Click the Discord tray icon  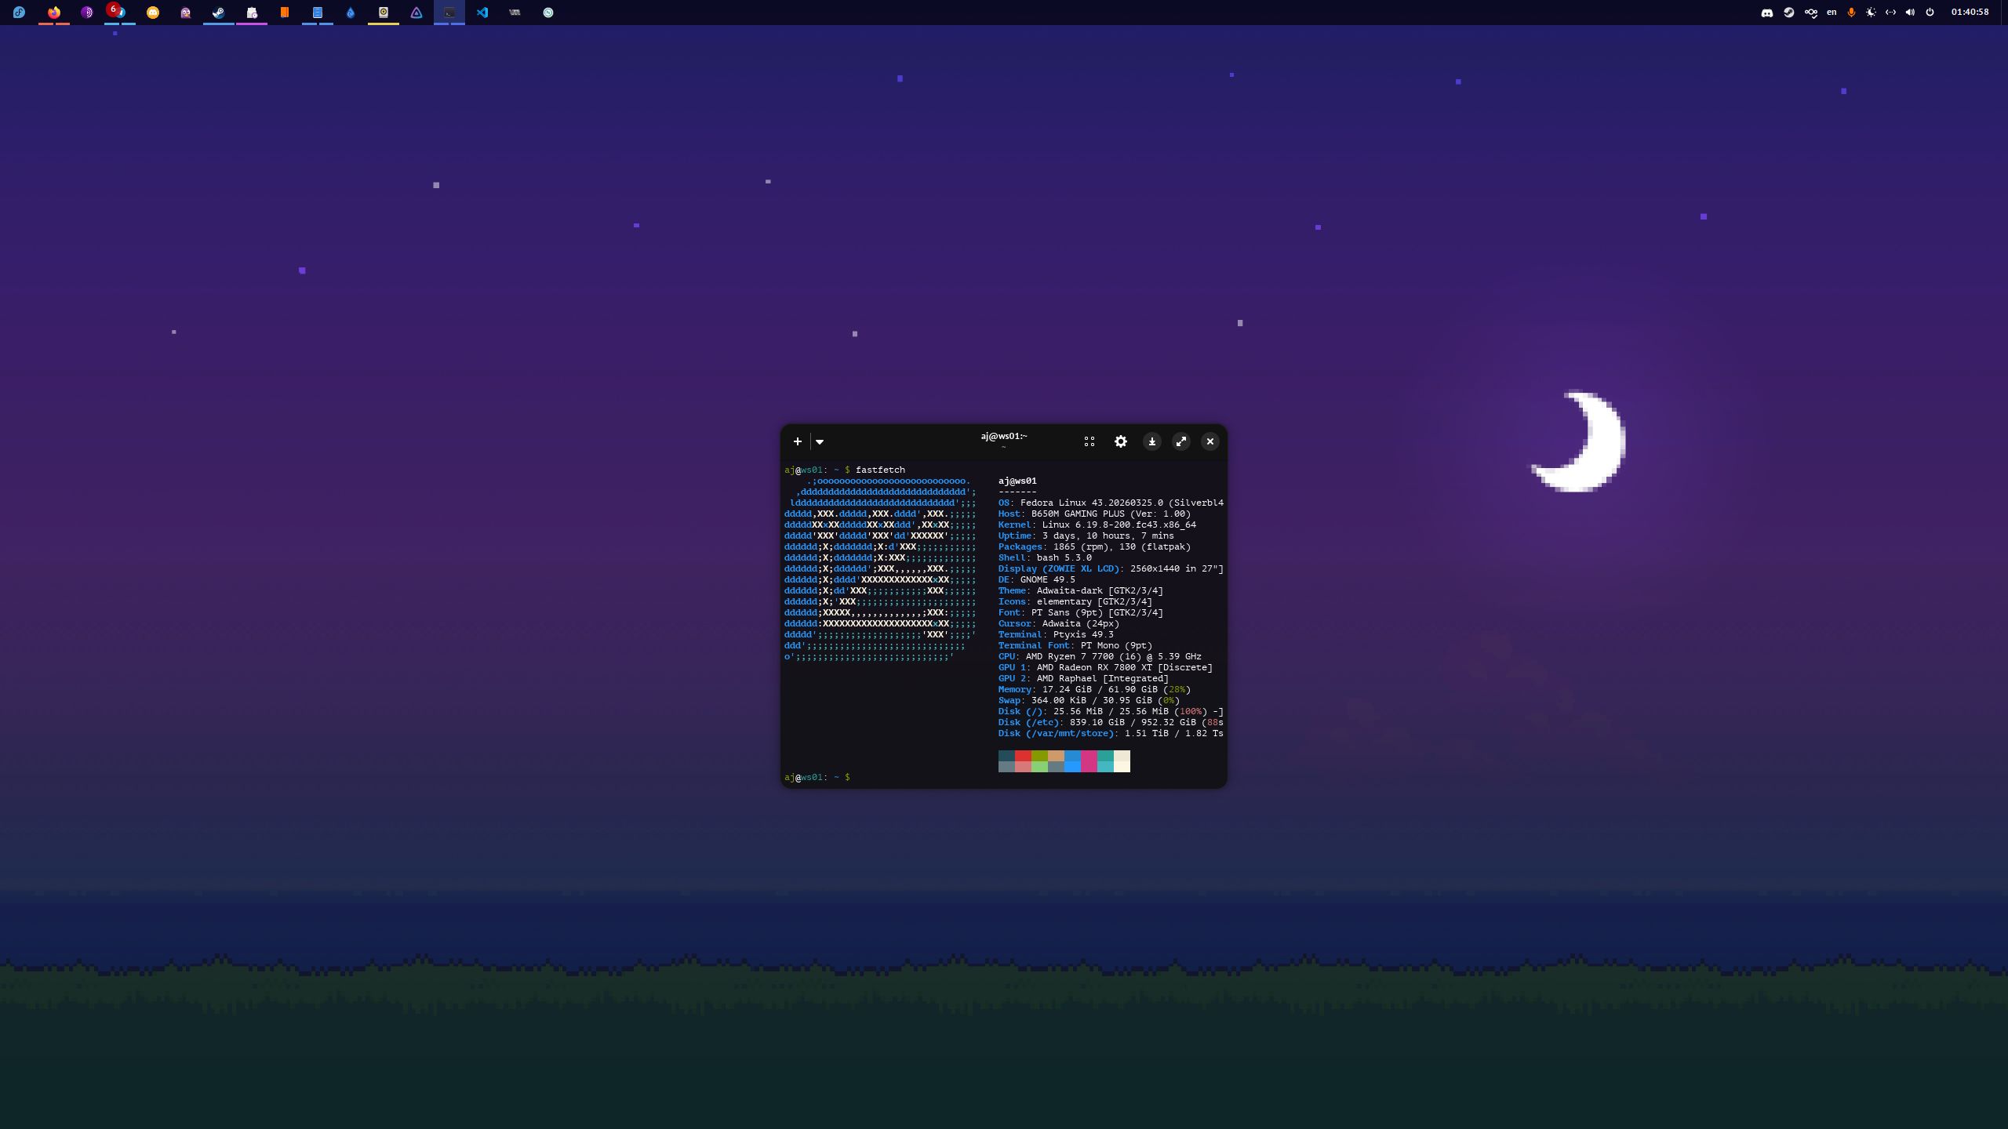point(1766,12)
